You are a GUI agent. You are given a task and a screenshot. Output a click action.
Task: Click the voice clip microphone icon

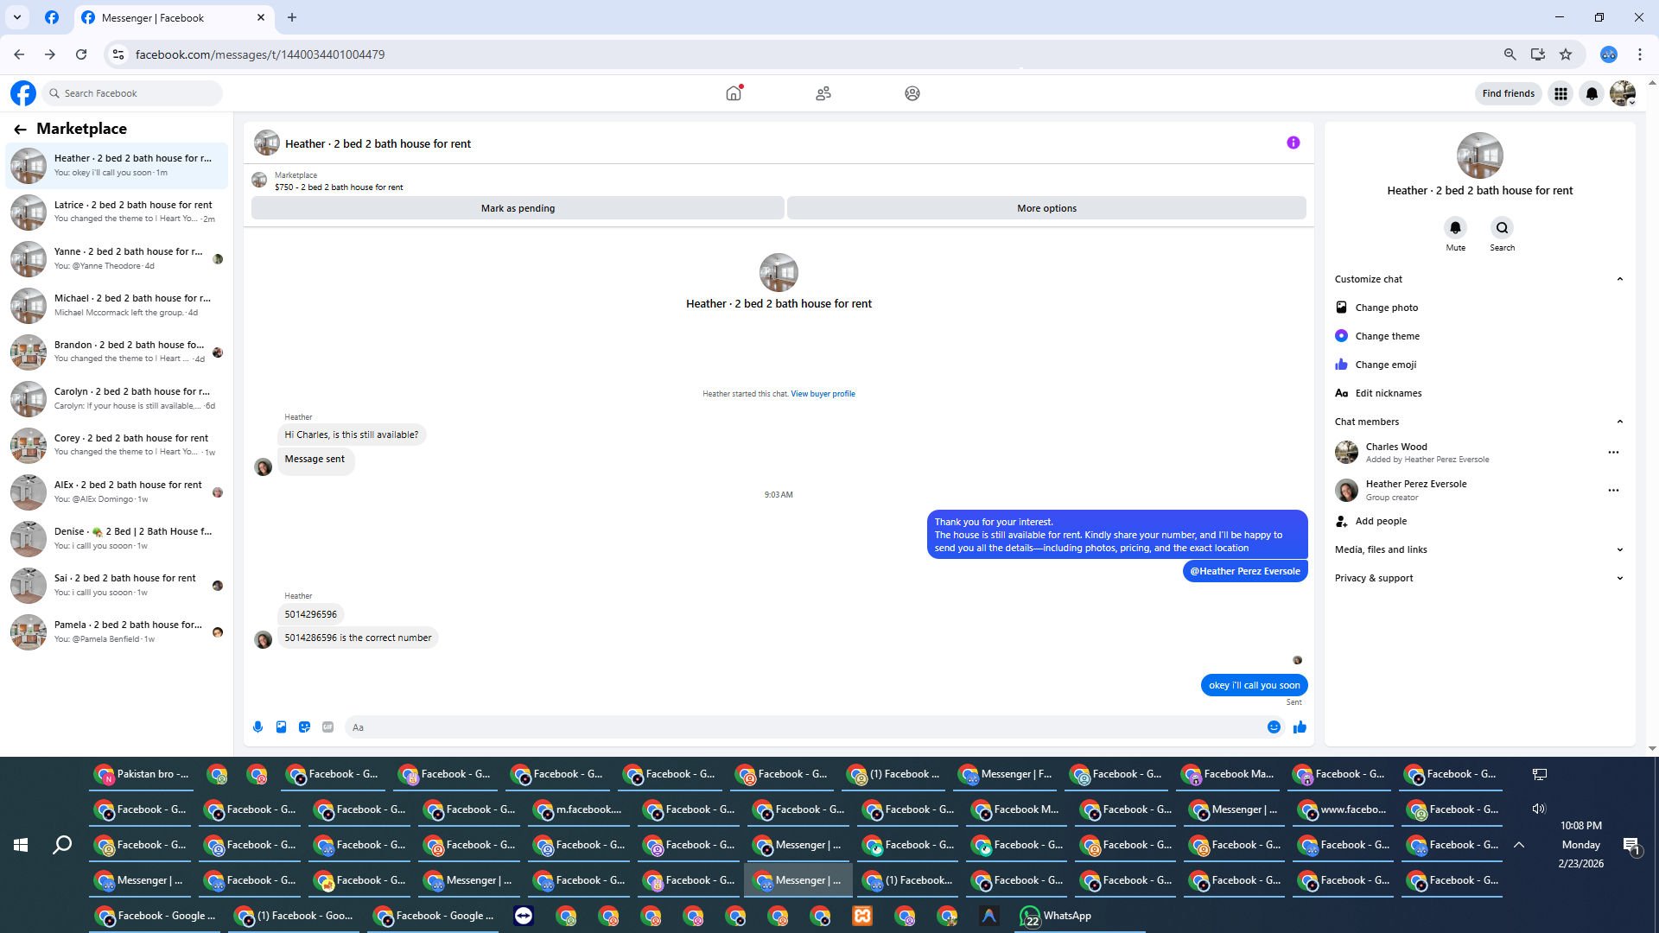(257, 727)
